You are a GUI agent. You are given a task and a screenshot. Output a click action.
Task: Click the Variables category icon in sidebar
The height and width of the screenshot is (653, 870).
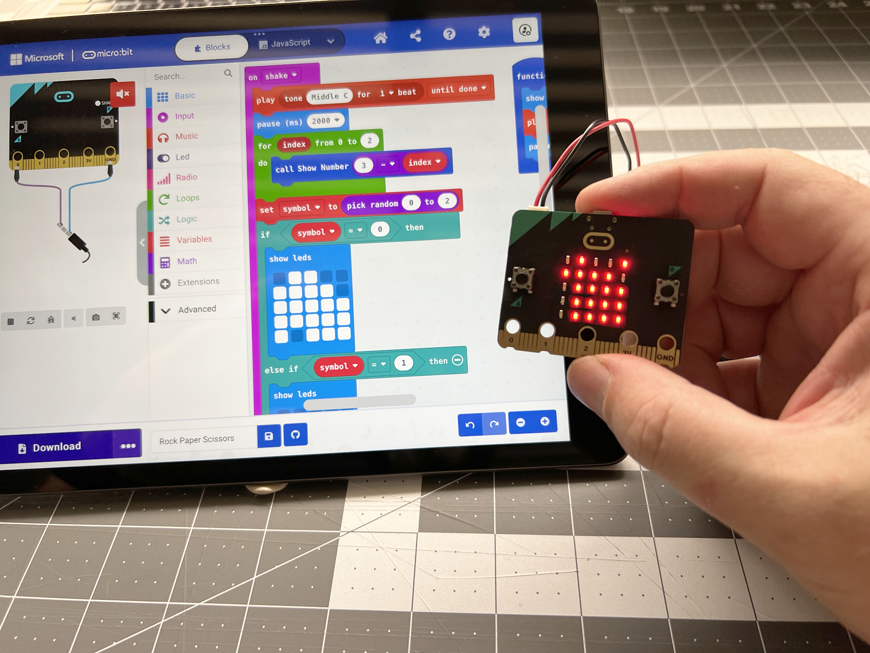pyautogui.click(x=167, y=238)
